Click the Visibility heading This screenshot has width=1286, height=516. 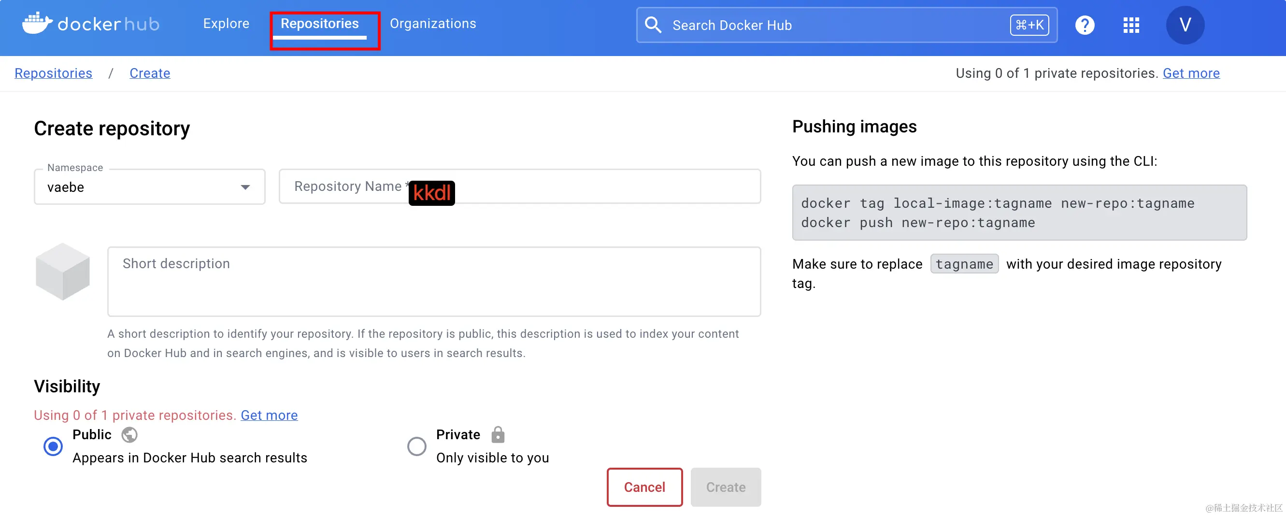click(x=67, y=386)
